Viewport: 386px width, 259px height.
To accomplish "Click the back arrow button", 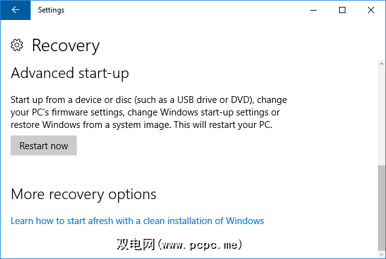I will (15, 10).
